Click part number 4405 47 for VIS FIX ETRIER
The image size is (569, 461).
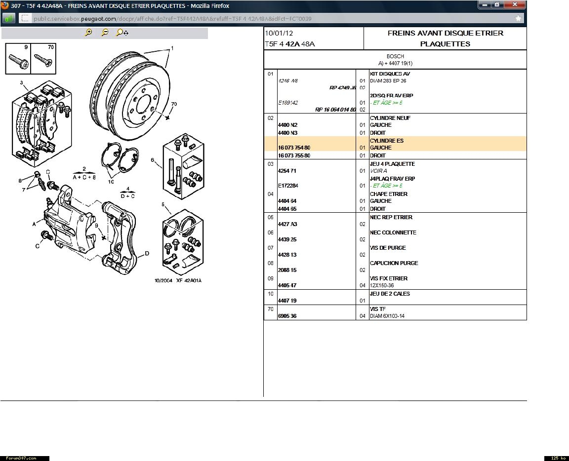pyautogui.click(x=287, y=286)
